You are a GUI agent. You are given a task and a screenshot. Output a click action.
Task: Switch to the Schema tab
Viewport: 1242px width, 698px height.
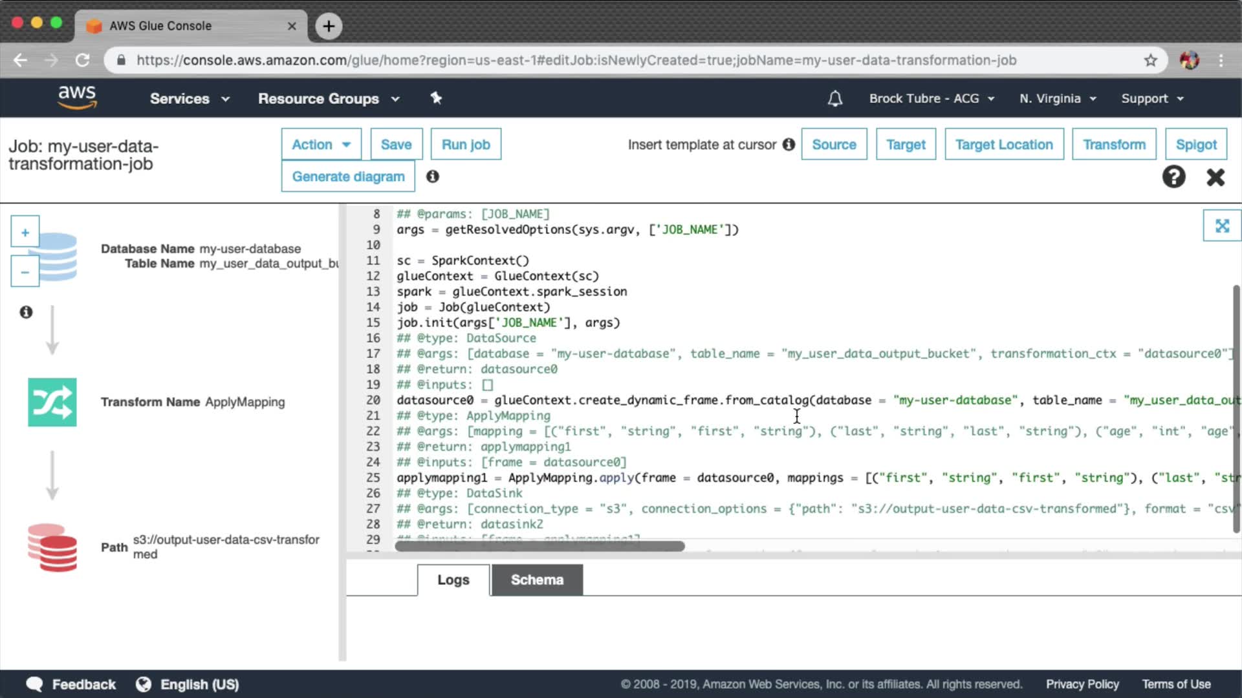coord(536,580)
